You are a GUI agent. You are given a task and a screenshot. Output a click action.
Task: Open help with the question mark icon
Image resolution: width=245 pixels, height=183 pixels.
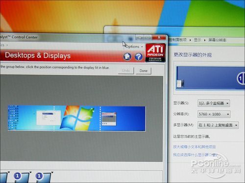(x=139, y=57)
